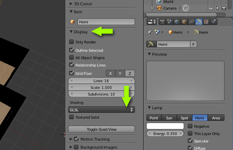
Task: Disable the Specular lamp checkbox
Action: [x=190, y=141]
